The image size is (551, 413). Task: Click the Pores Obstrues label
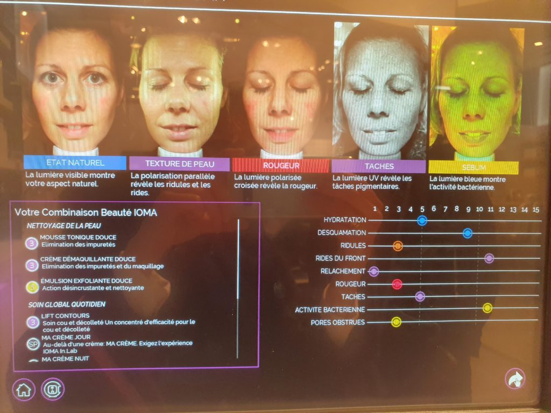[338, 323]
